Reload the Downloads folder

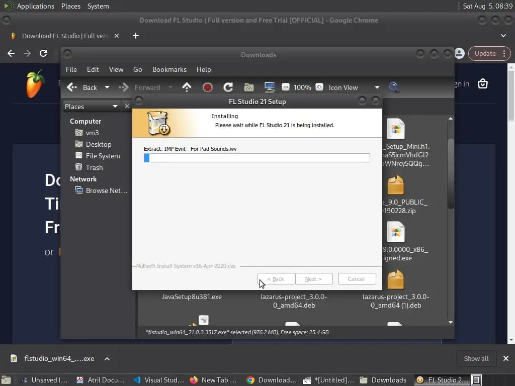tap(228, 87)
